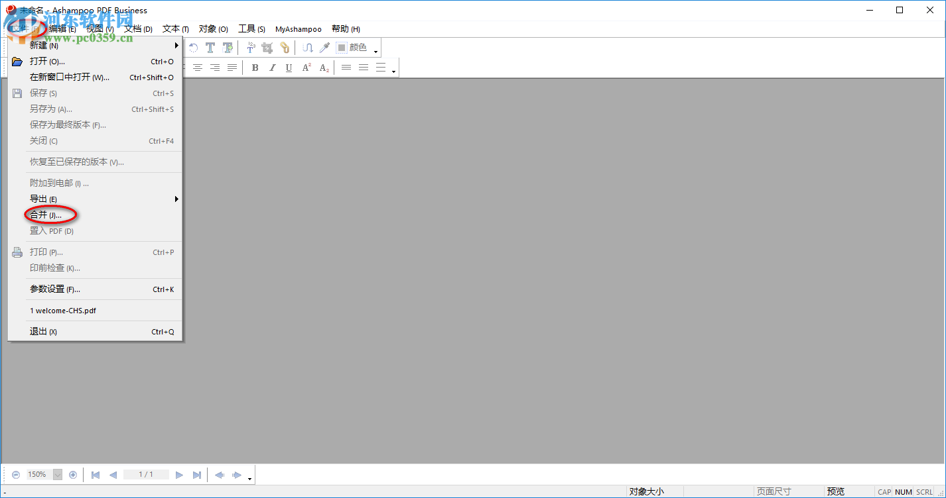Select the Text tool icon
This screenshot has height=498, width=946.
(210, 48)
